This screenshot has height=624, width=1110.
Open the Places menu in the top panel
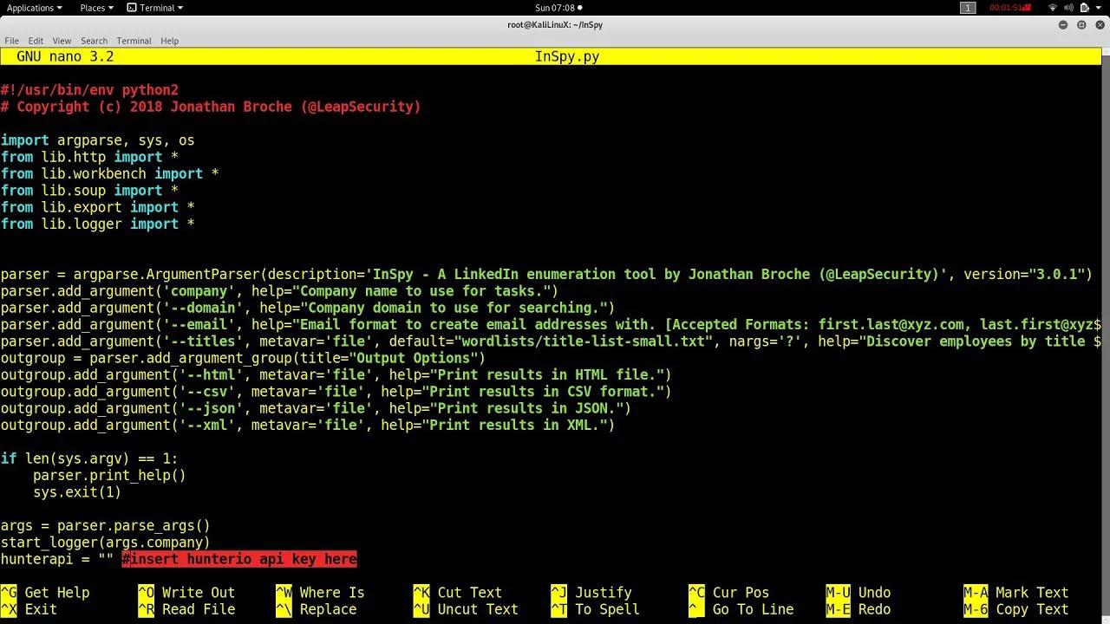pos(96,8)
